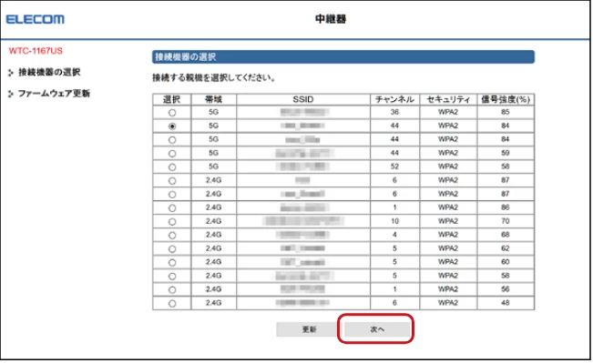Click the channel cell showing 36
Image resolution: width=593 pixels, height=363 pixels.
tap(394, 112)
